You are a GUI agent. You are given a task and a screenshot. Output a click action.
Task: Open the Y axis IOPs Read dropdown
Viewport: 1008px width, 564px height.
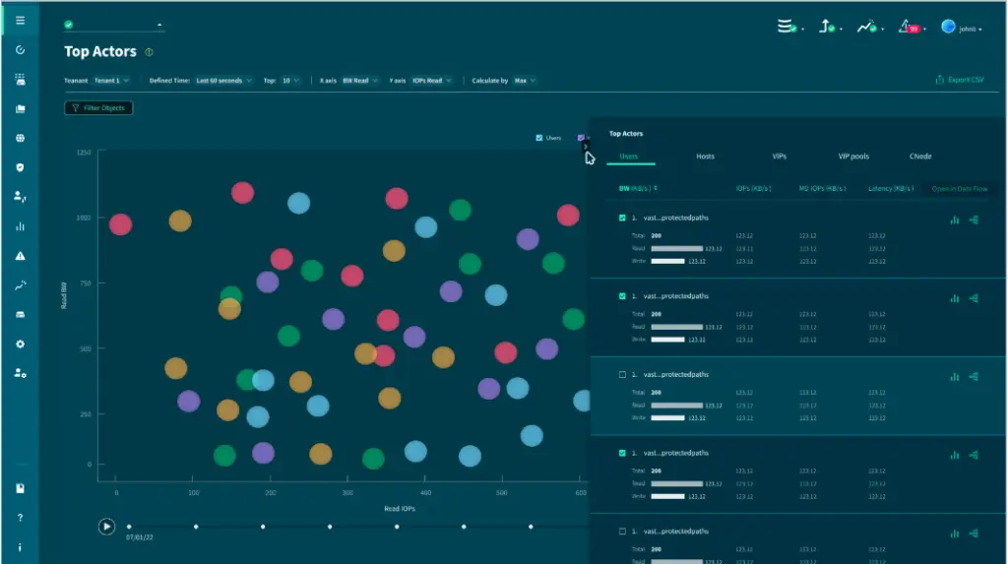432,81
